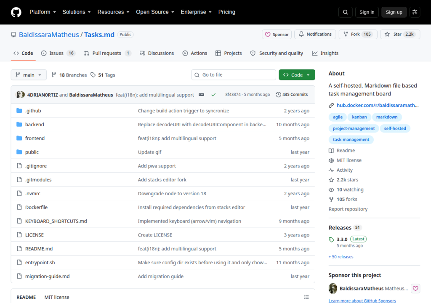Viewport: 431px width, 303px height.
Task: Open the green Code dropdown button
Action: 297,75
